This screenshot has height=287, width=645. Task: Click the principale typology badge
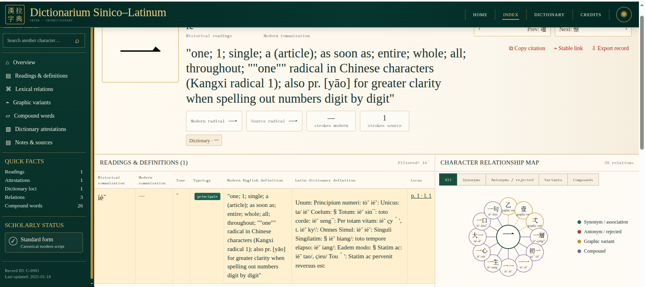coord(207,196)
